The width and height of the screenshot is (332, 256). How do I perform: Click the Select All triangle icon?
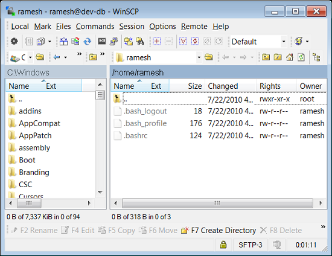184,41
